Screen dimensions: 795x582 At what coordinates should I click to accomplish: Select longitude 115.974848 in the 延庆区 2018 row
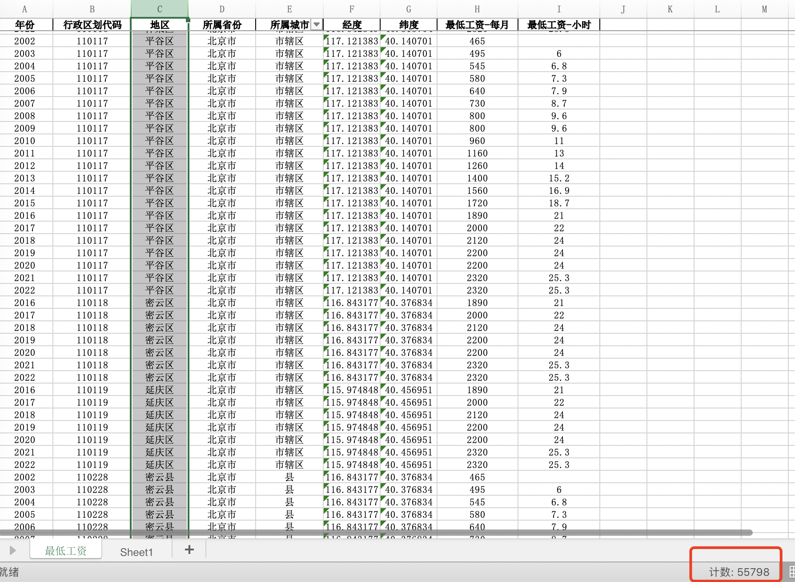point(352,415)
